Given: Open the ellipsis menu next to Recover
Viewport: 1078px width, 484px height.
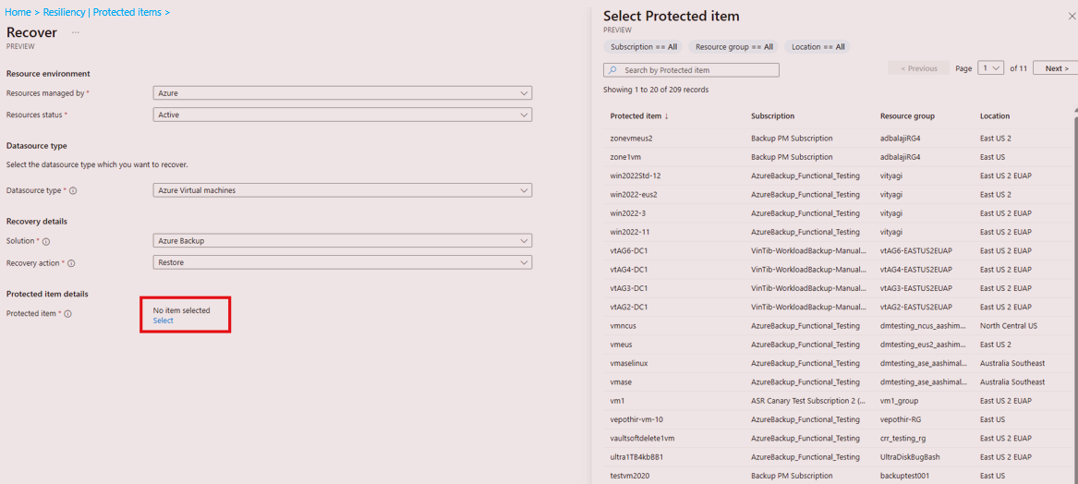Looking at the screenshot, I should coord(76,32).
